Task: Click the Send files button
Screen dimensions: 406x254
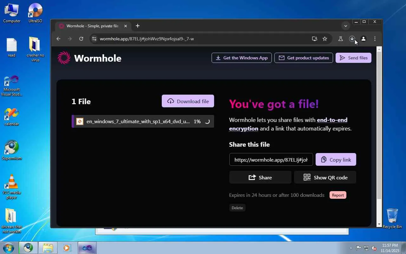Action: (x=353, y=58)
